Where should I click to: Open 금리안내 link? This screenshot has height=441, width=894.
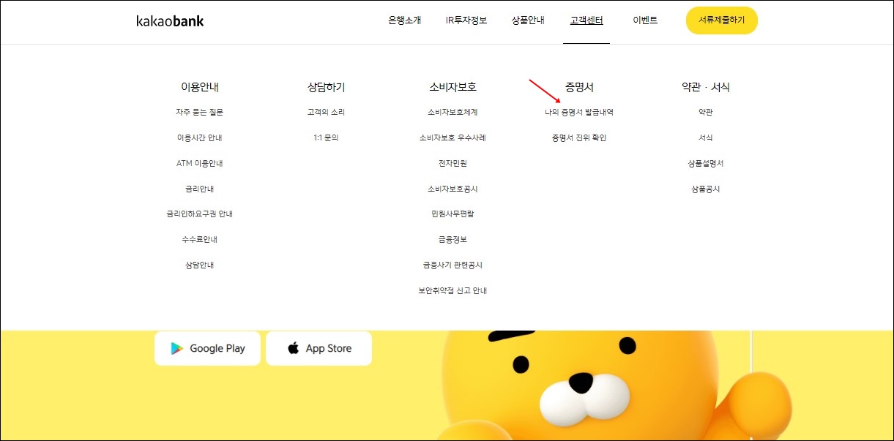pyautogui.click(x=200, y=189)
